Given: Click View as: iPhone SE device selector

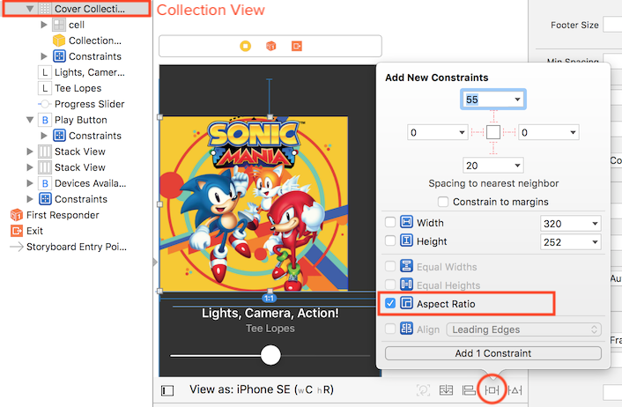Looking at the screenshot, I should point(262,389).
